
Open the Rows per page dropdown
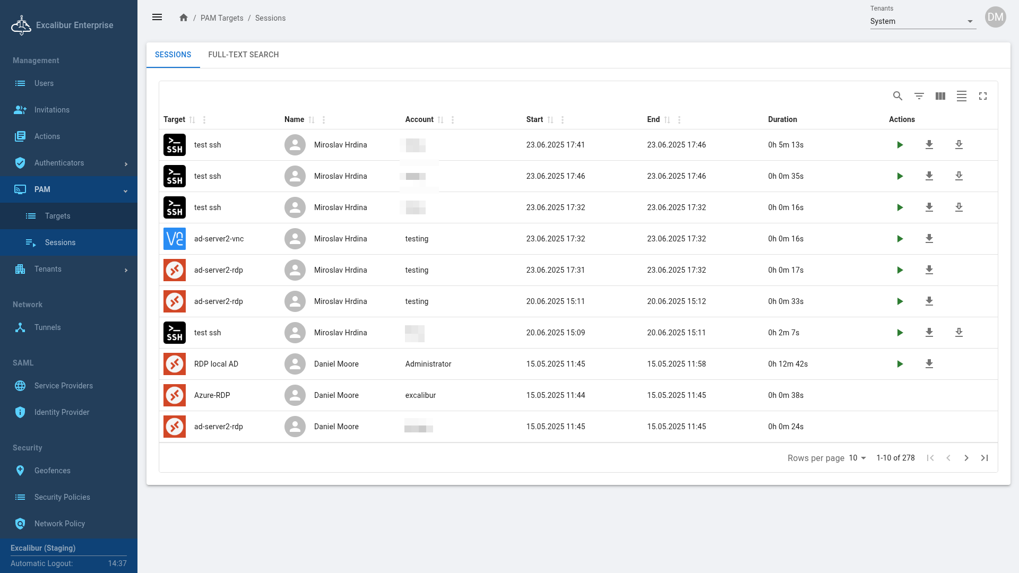[857, 458]
